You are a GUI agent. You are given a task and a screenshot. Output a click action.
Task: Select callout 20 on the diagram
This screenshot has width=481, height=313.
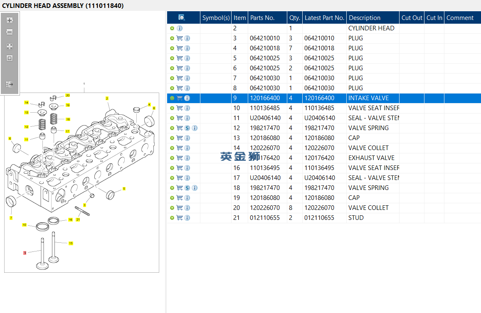coord(68,96)
